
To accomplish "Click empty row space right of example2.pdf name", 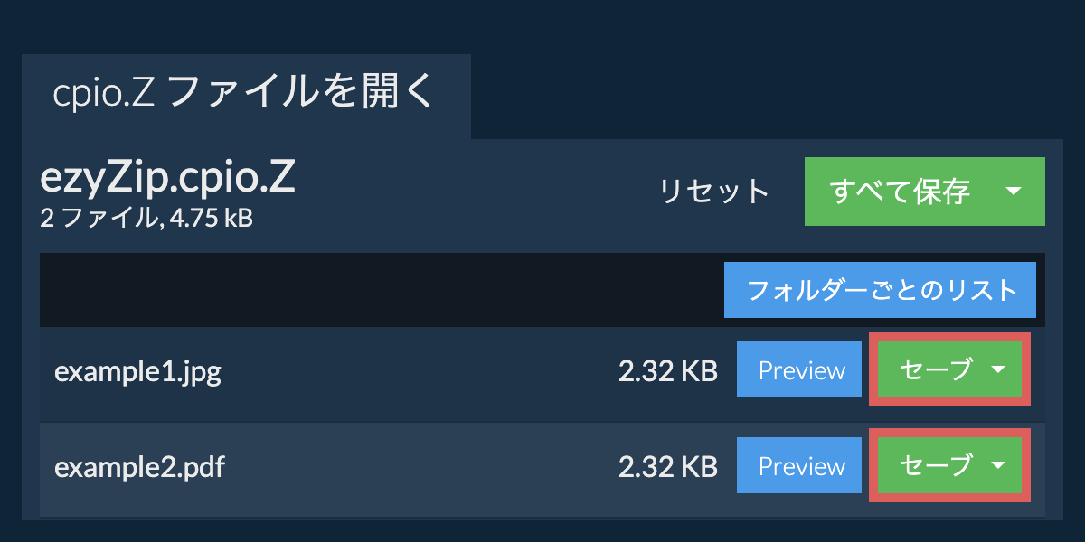I will tap(407, 468).
